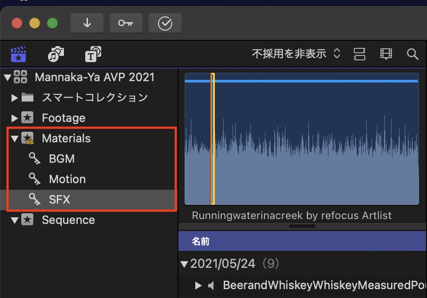Show the Photos and Audio sidebar
Image resolution: width=427 pixels, height=298 pixels.
55,55
